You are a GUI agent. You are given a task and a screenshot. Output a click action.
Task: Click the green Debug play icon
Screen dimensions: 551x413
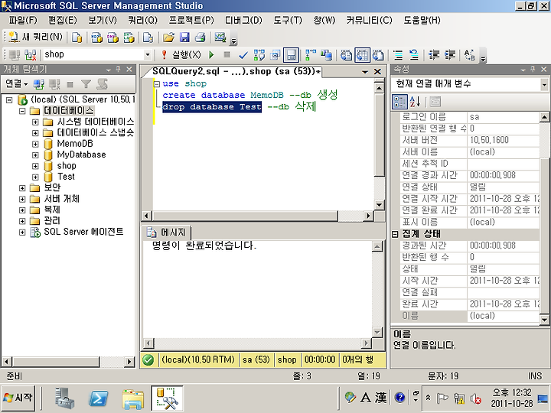click(211, 55)
